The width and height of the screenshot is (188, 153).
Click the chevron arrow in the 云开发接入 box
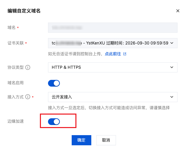pyautogui.click(x=172, y=97)
